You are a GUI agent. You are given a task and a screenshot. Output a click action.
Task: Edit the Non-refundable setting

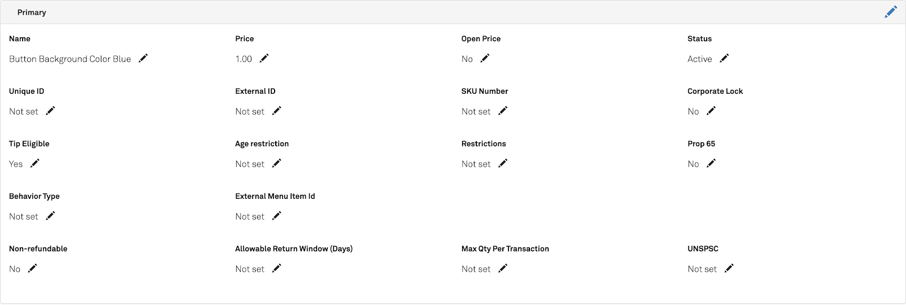click(x=33, y=268)
